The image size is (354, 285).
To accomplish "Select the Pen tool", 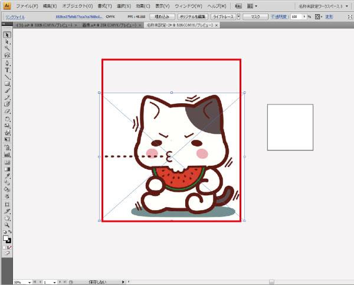I will (x=7, y=63).
